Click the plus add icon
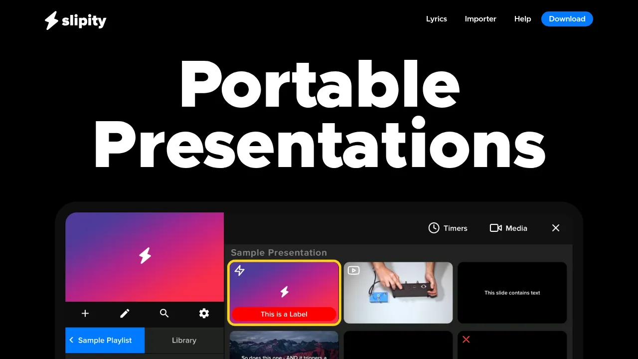 tap(85, 313)
